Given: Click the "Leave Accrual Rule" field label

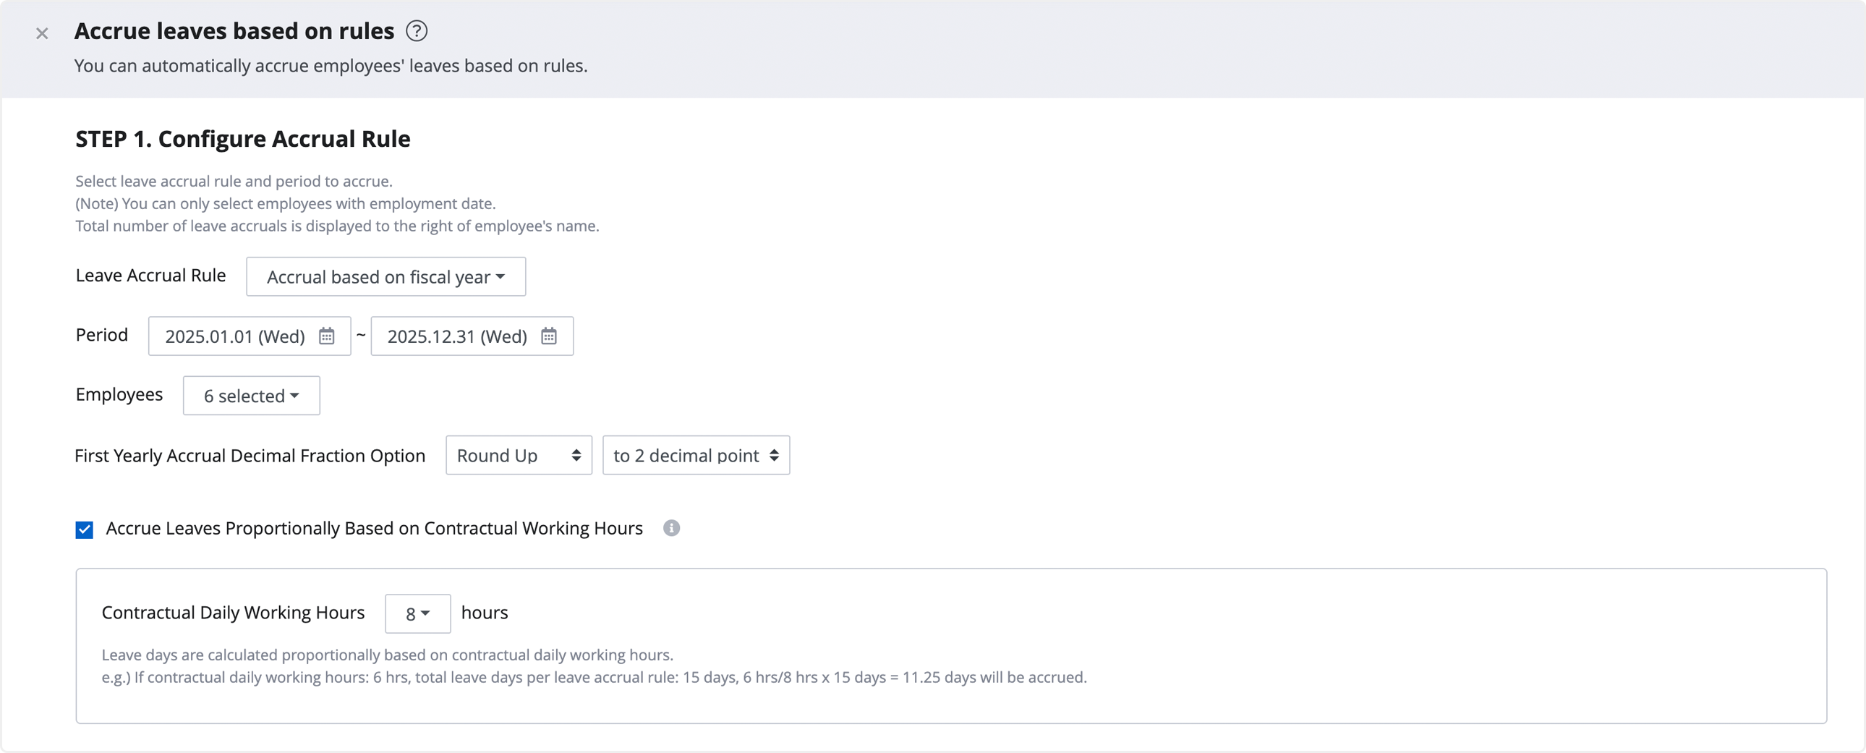Looking at the screenshot, I should pyautogui.click(x=150, y=276).
